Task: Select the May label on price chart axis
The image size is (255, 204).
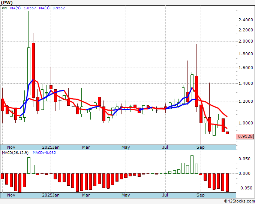Action: point(126,147)
